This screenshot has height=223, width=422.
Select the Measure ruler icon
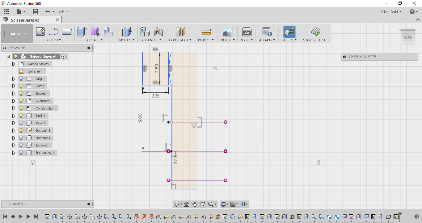coord(206,32)
